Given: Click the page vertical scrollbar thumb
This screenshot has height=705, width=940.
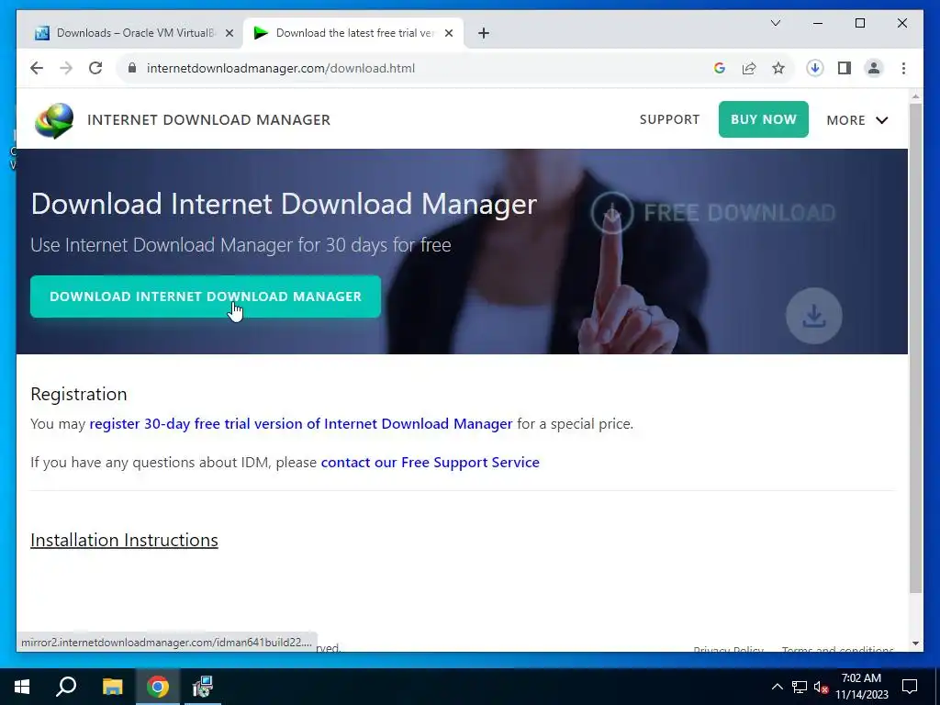Looking at the screenshot, I should [915, 348].
